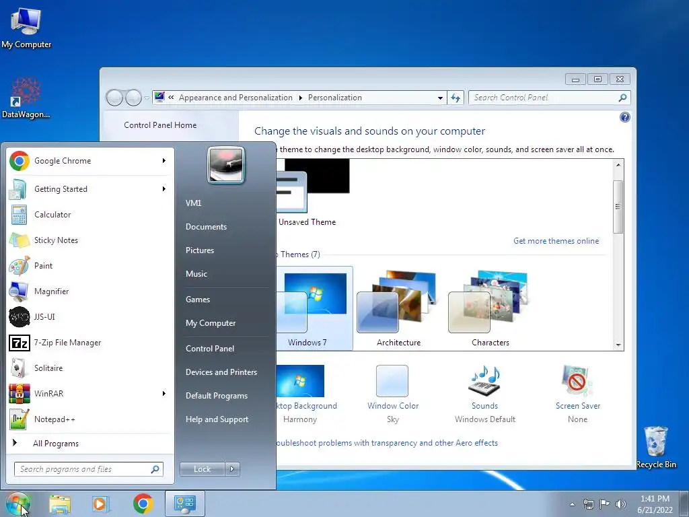Open Default Programs entry
The width and height of the screenshot is (689, 517).
click(217, 396)
